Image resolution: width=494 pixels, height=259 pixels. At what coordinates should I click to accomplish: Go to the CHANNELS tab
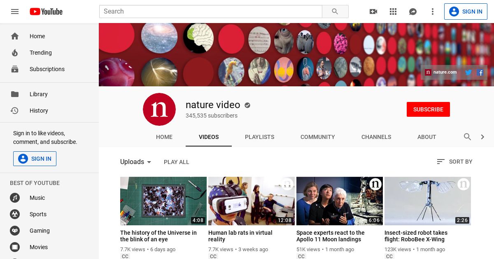click(x=376, y=137)
